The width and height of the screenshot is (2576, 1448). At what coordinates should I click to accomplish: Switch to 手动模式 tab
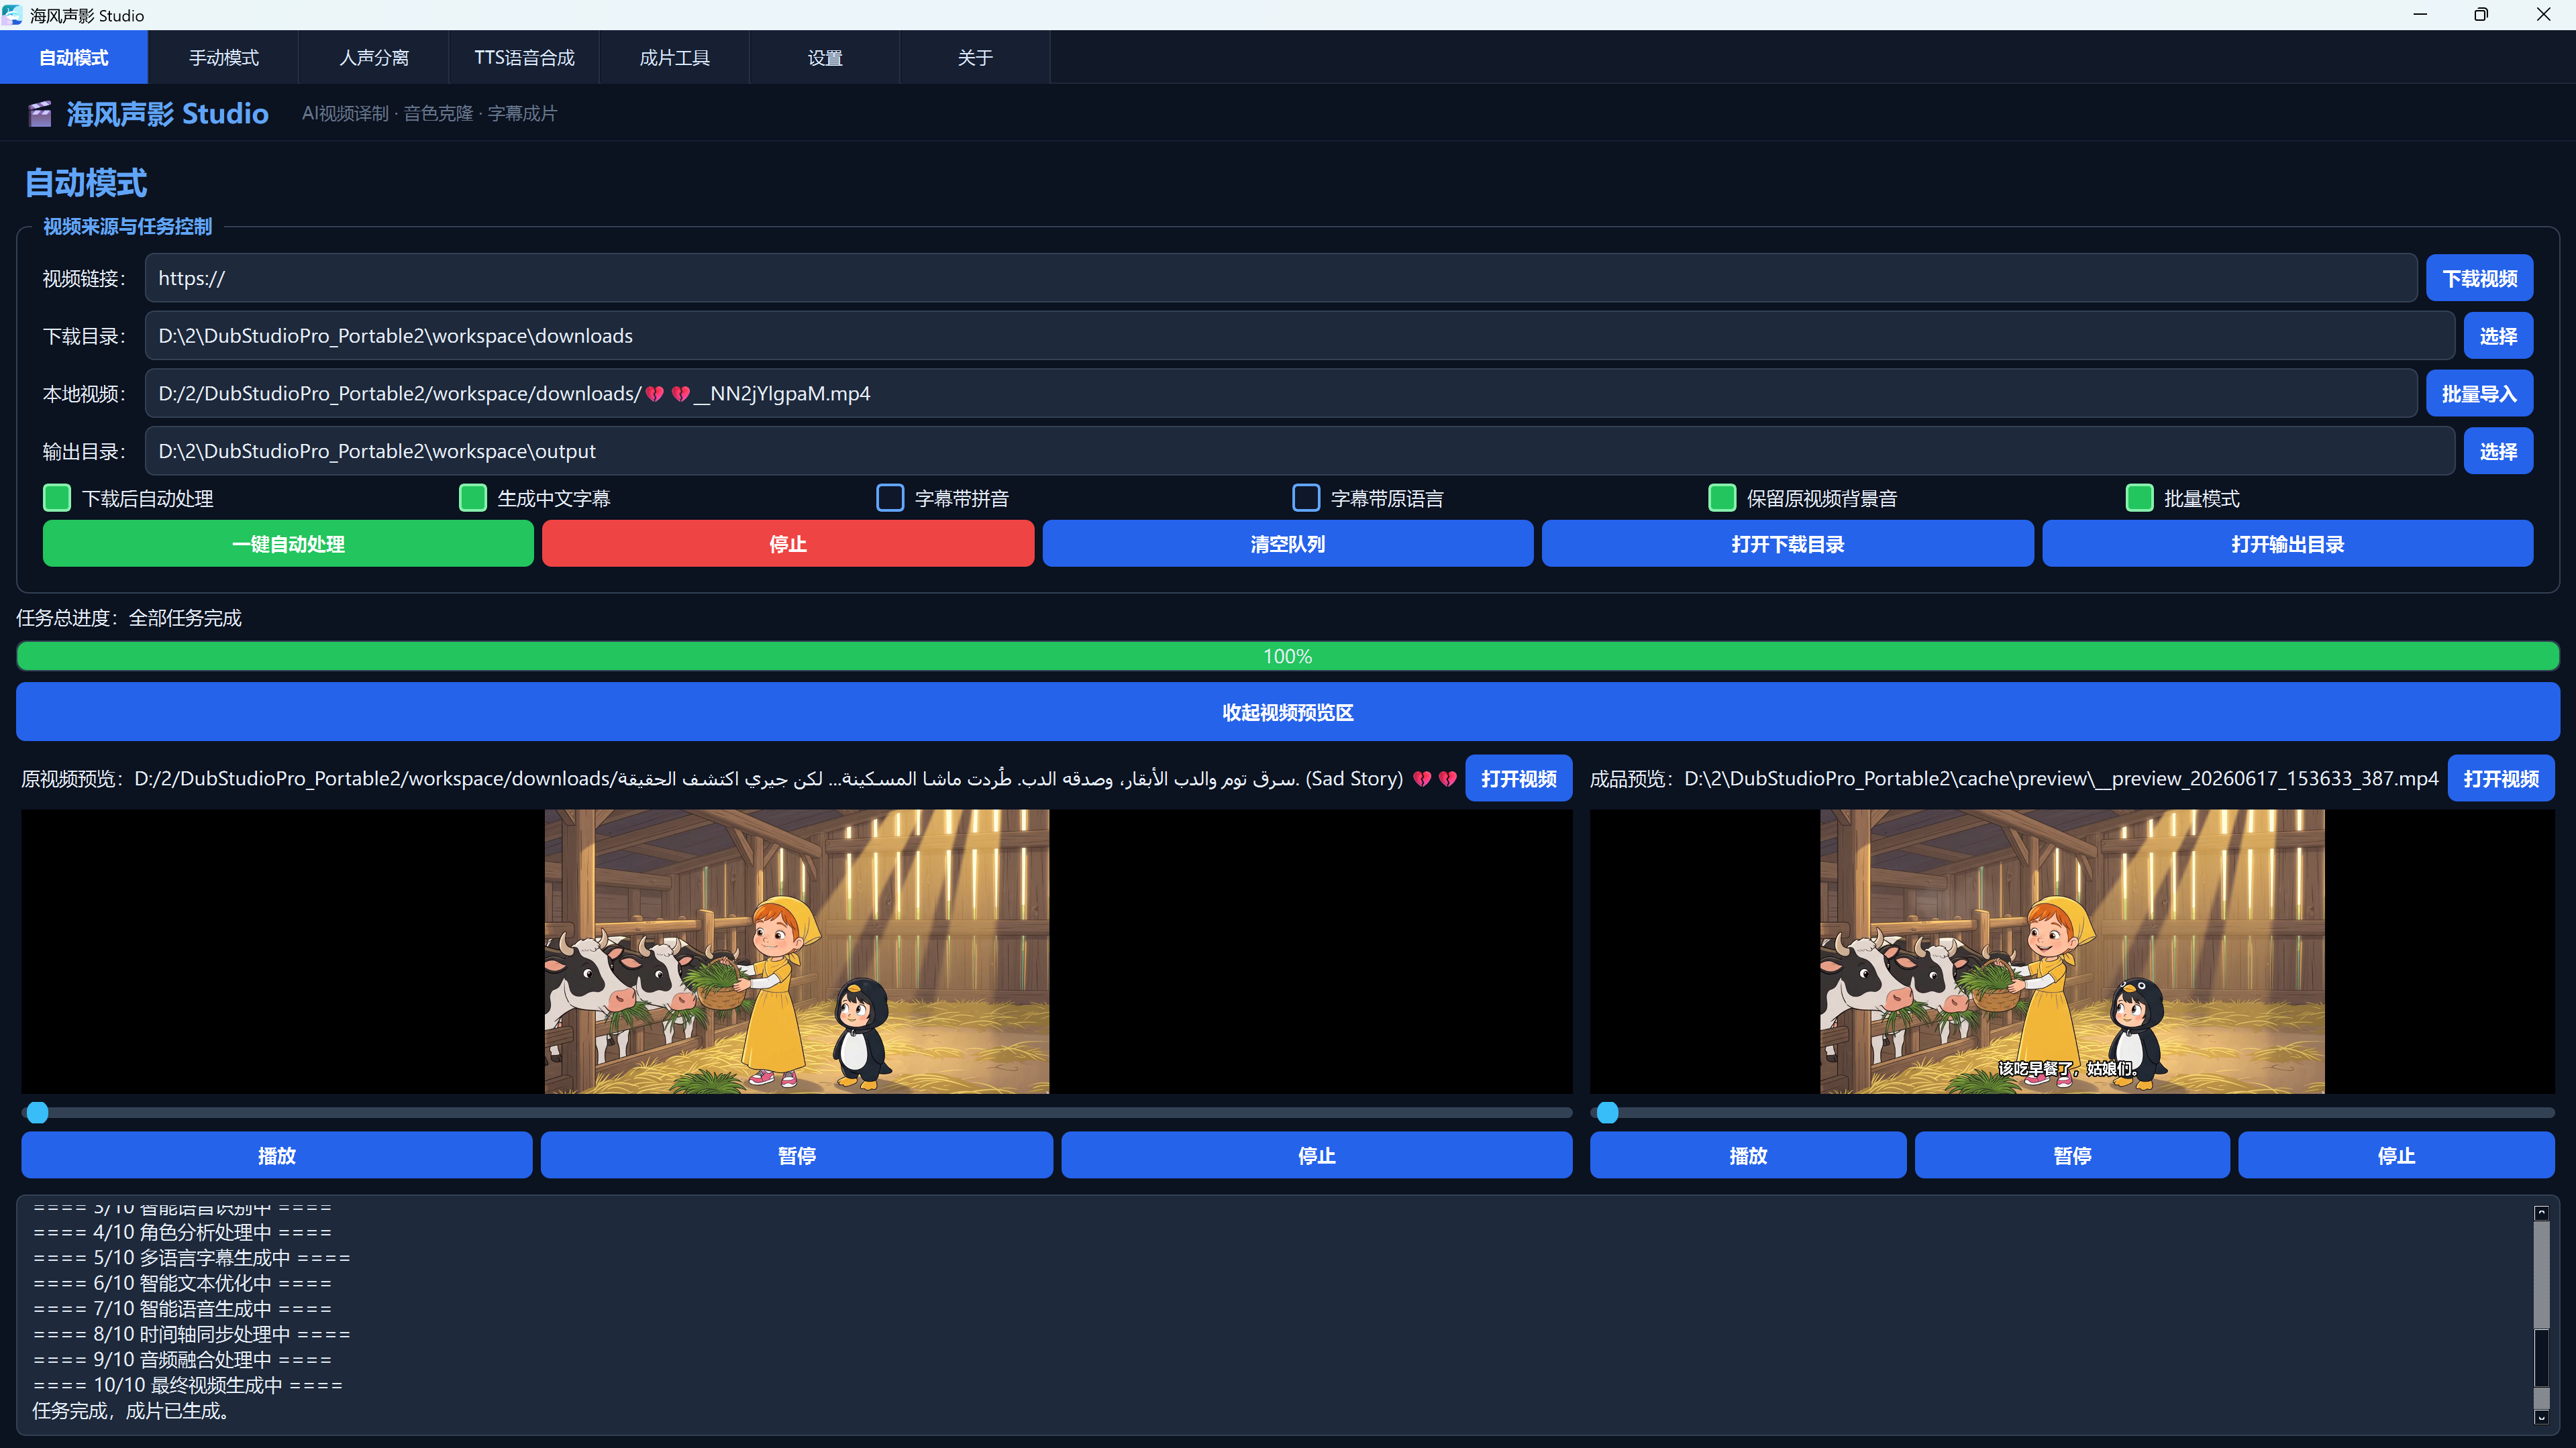click(x=224, y=58)
